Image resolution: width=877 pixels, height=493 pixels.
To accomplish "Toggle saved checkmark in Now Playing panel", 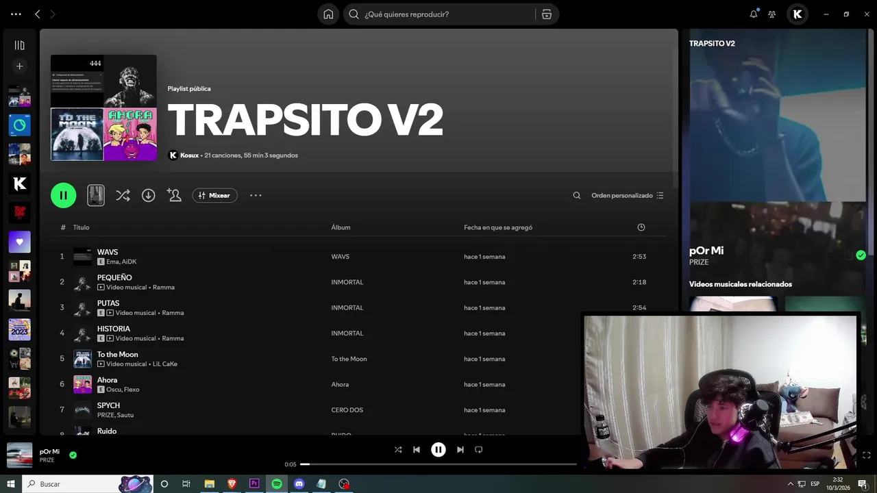I will [x=861, y=255].
